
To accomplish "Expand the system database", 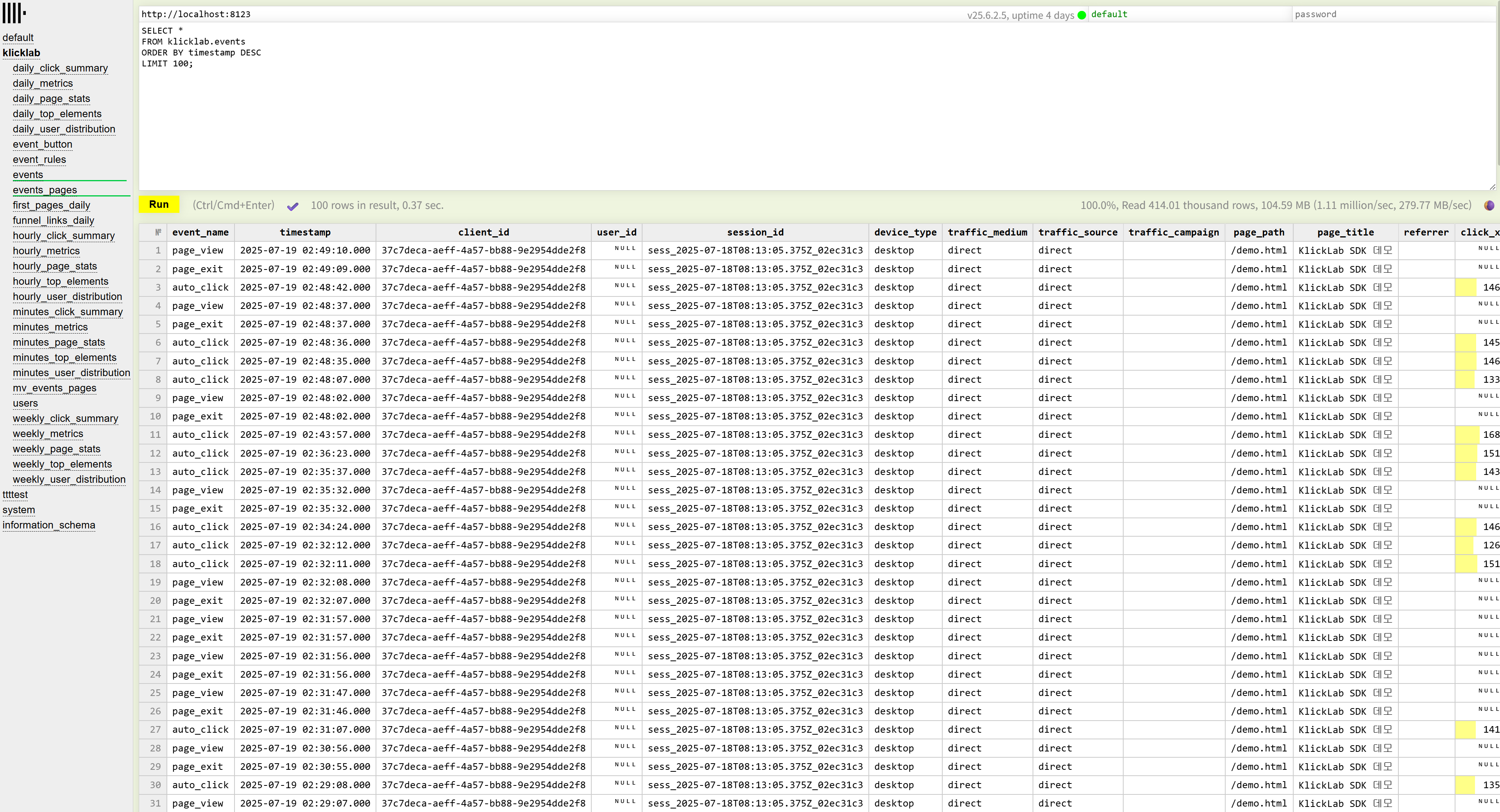I will point(19,510).
